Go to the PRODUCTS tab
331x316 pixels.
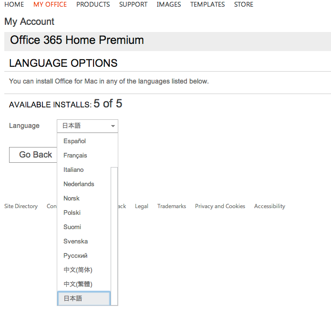point(93,4)
